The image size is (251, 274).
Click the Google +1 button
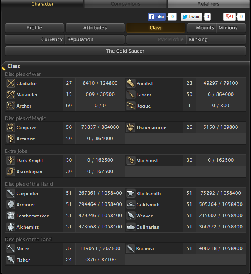(229, 17)
